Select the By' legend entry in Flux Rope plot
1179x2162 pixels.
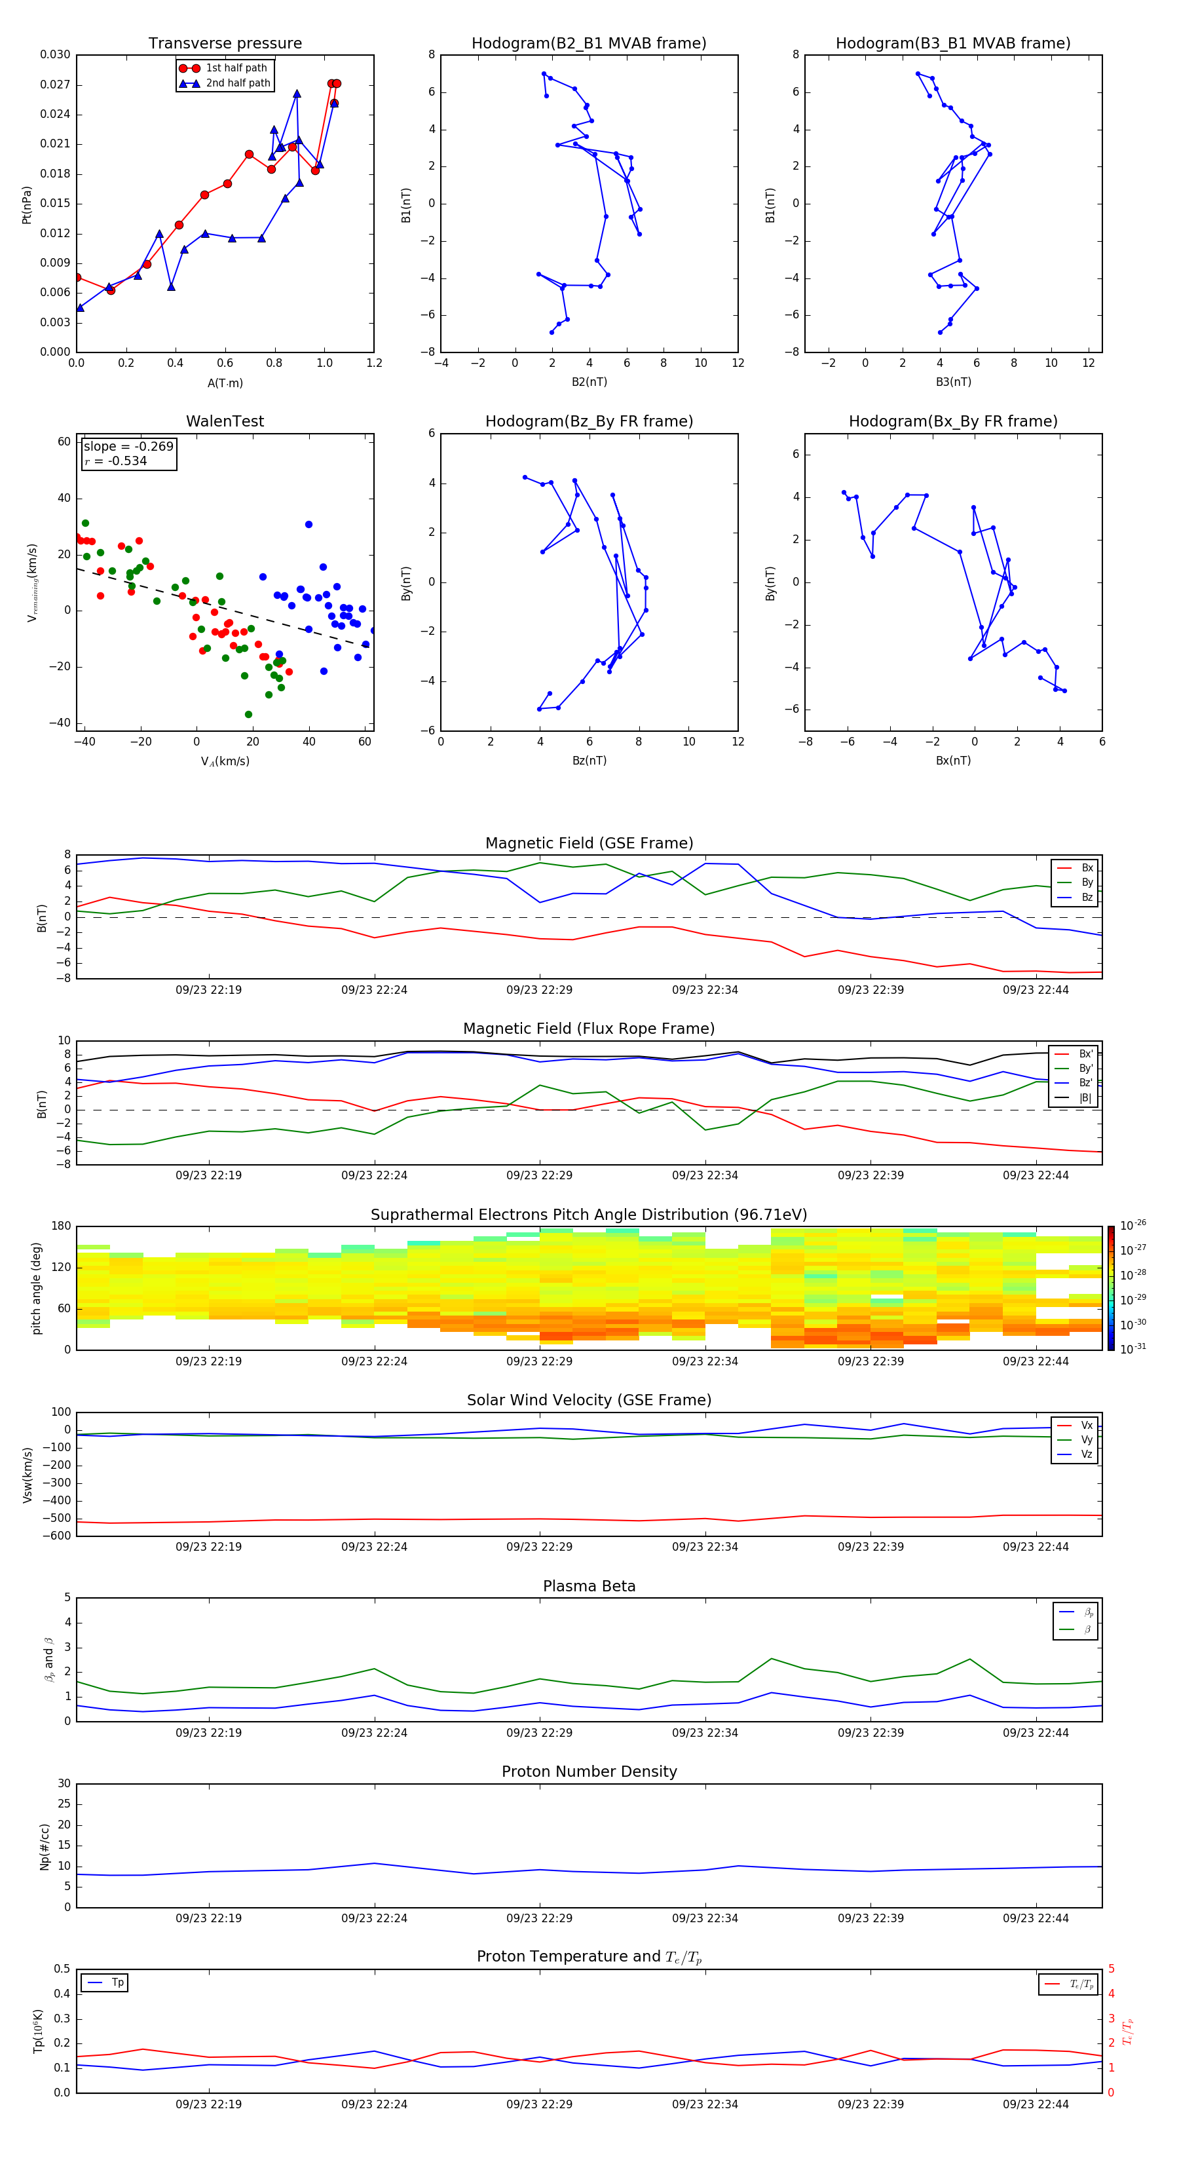pos(1074,1069)
